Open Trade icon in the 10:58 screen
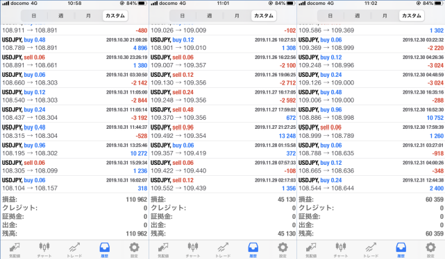 [x=74, y=250]
